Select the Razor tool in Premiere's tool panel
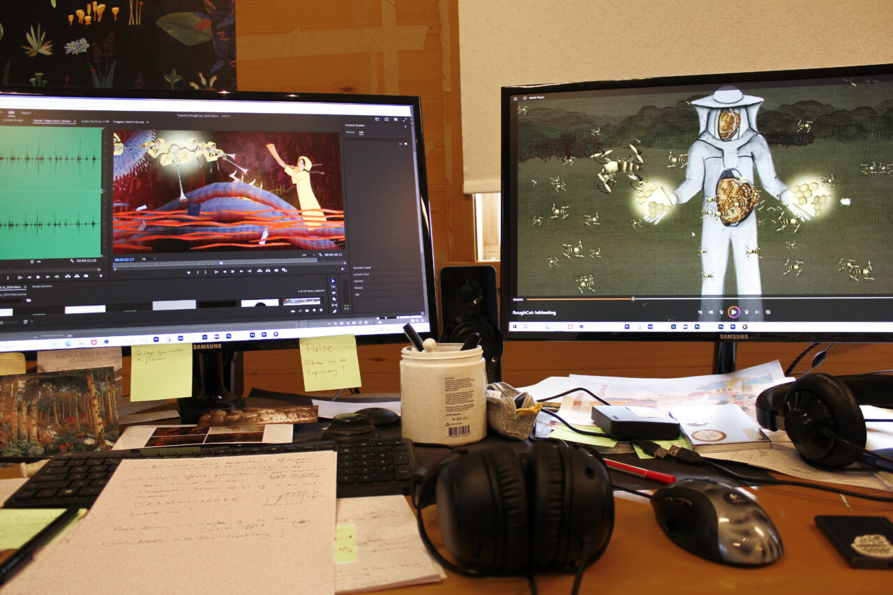This screenshot has height=595, width=893. 333,299
